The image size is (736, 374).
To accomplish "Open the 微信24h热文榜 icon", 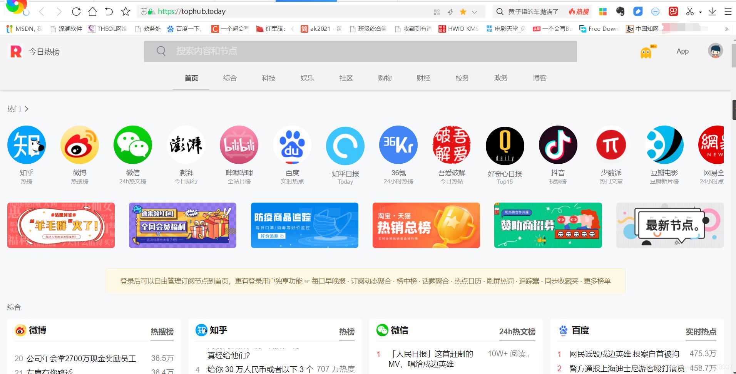I will [x=132, y=145].
